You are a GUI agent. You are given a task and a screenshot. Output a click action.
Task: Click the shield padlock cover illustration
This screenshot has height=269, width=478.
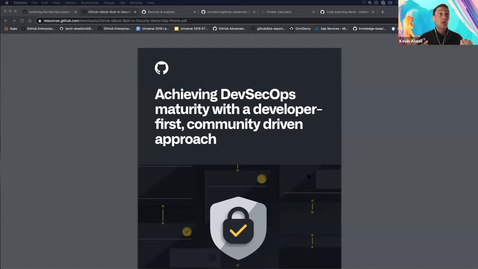238,228
